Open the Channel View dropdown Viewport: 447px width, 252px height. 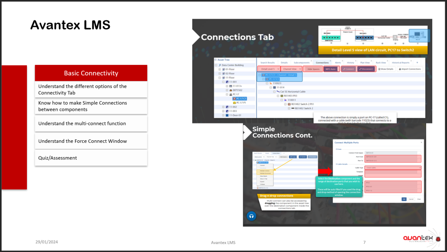tap(291, 69)
